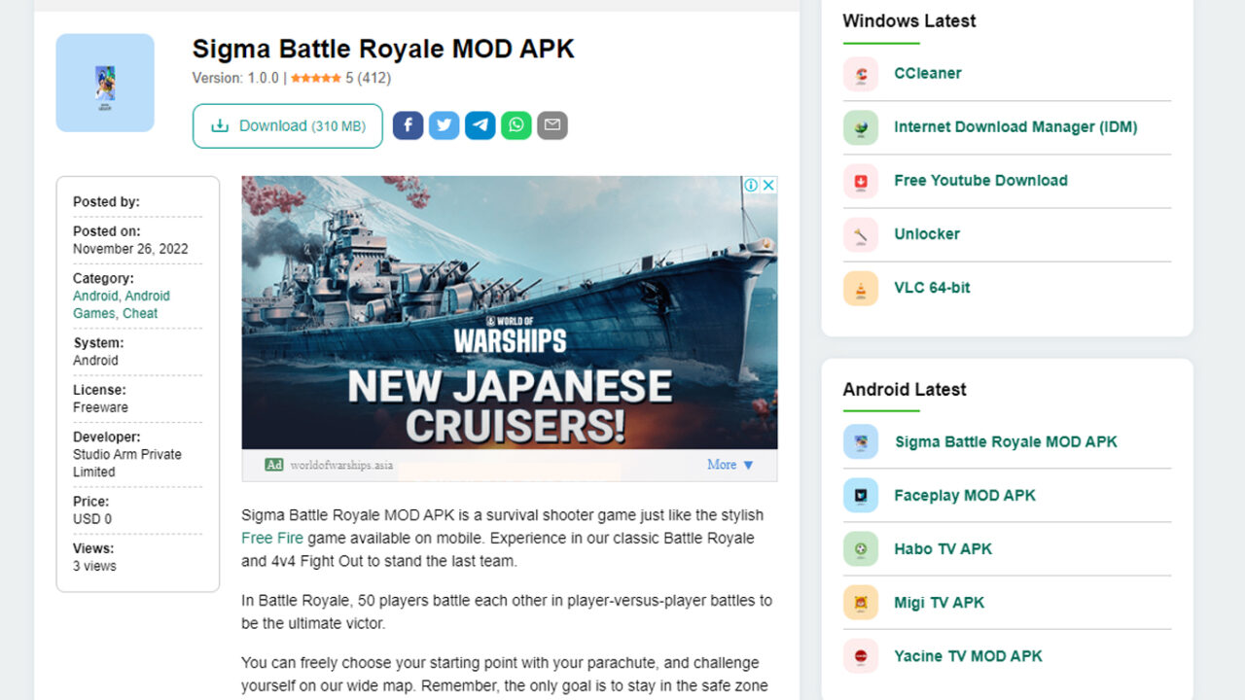
Task: Open Sigma Battle Royale MOD APK sidebar link
Action: [x=1006, y=441]
